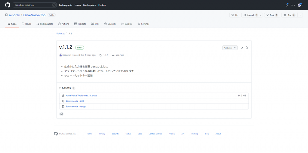This screenshot has height=153, width=308.
Task: Add a reaction with the smiley button
Action: [x=61, y=114]
